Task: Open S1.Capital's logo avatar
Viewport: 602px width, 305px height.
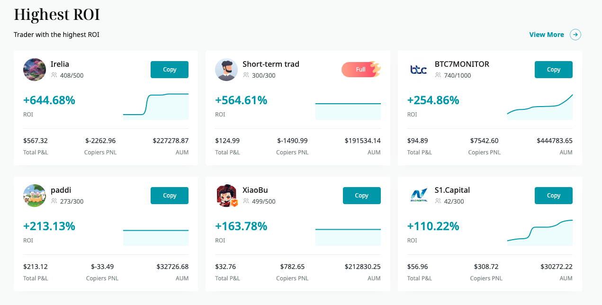Action: tap(418, 195)
